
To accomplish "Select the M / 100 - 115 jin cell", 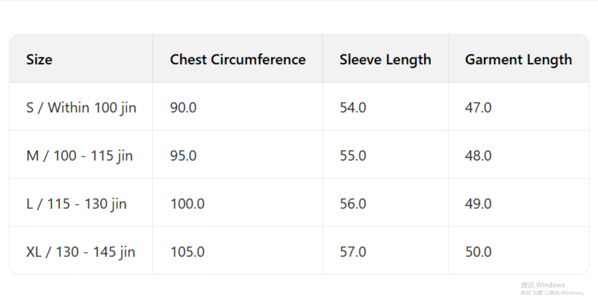I will click(79, 156).
